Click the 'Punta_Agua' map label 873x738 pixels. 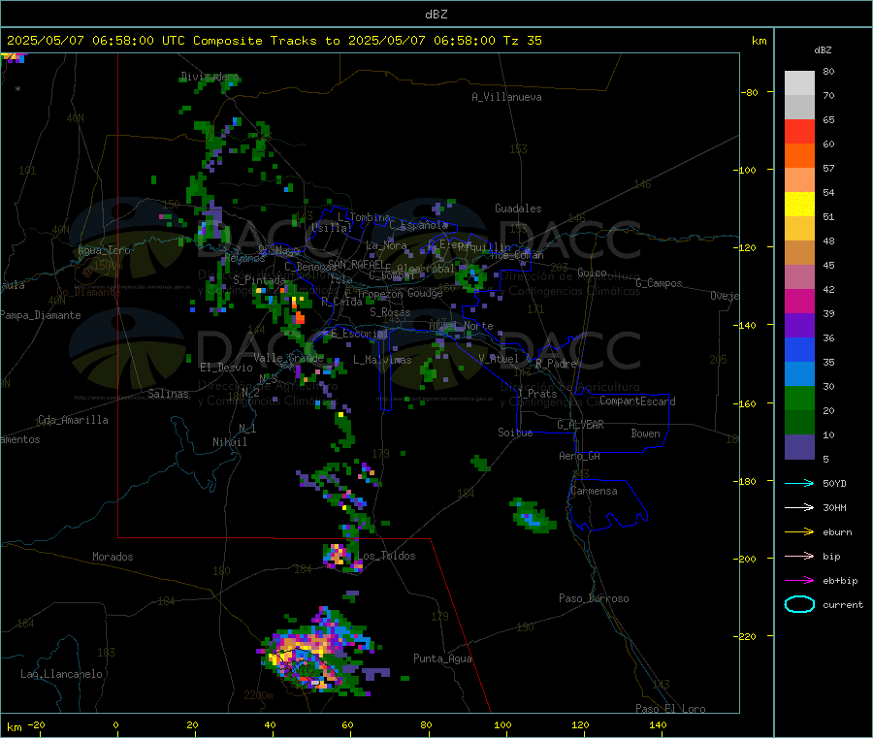tap(442, 658)
